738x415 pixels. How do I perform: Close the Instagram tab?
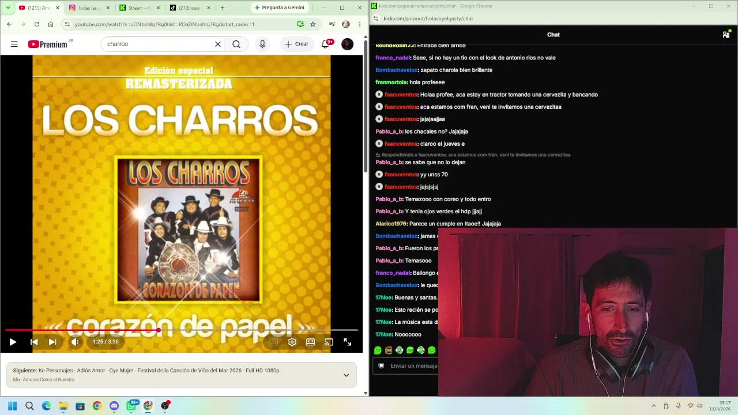pyautogui.click(x=108, y=7)
